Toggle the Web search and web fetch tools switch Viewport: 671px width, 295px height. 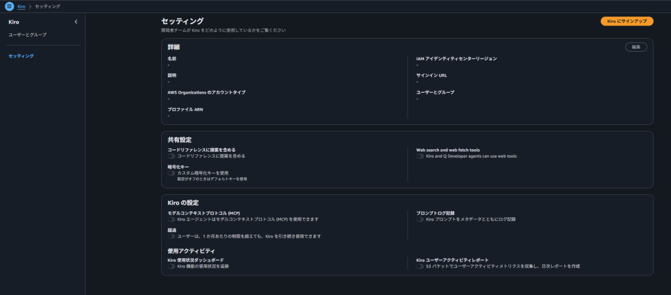[x=421, y=156]
